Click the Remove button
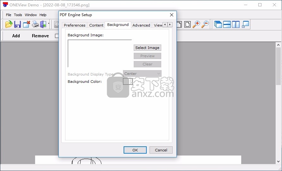 click(x=40, y=36)
